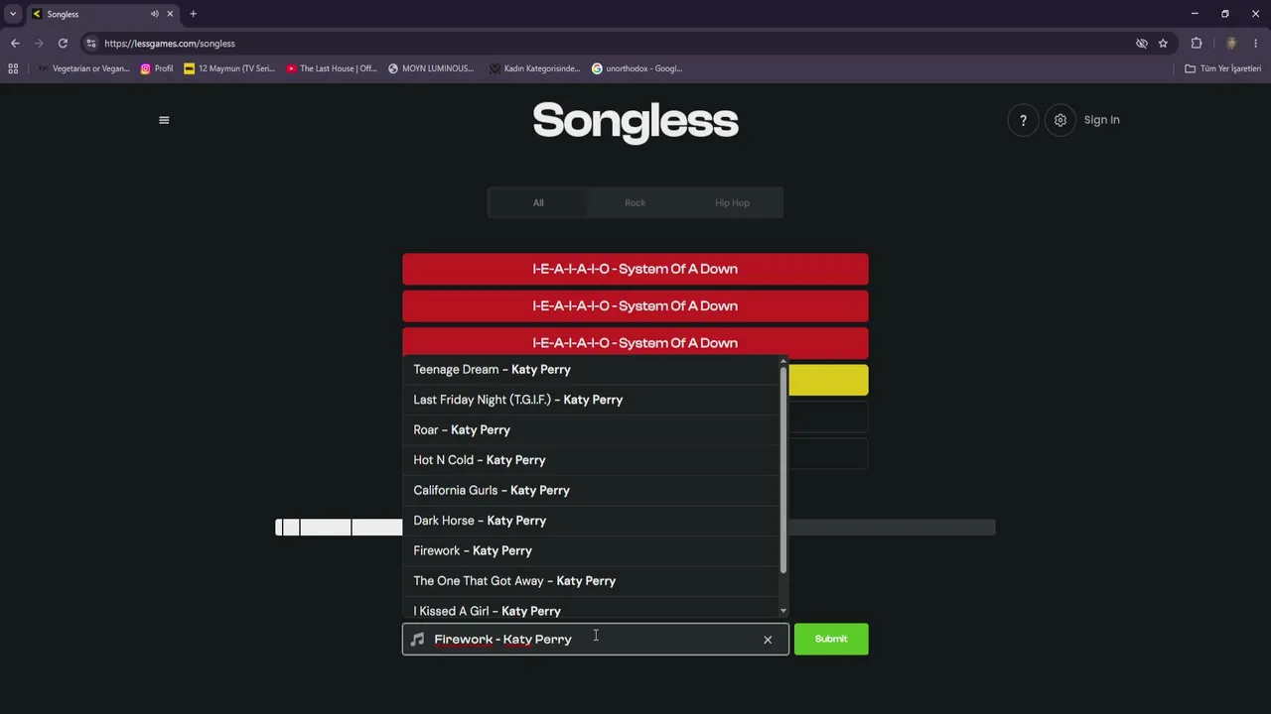Click the second red I-E-A-I-A-I-O guess row
The image size is (1271, 714).
(635, 305)
